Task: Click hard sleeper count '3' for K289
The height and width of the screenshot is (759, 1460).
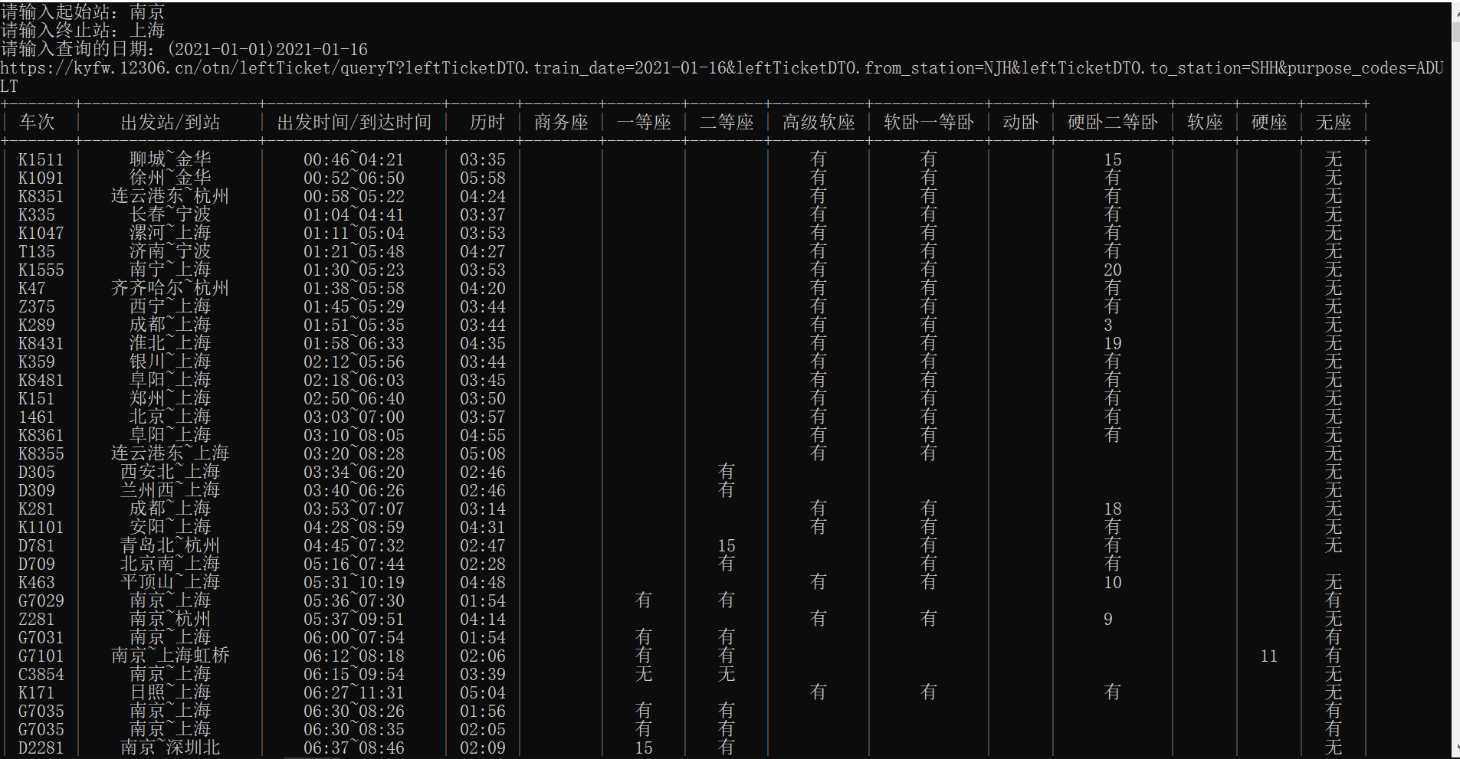Action: [1108, 325]
